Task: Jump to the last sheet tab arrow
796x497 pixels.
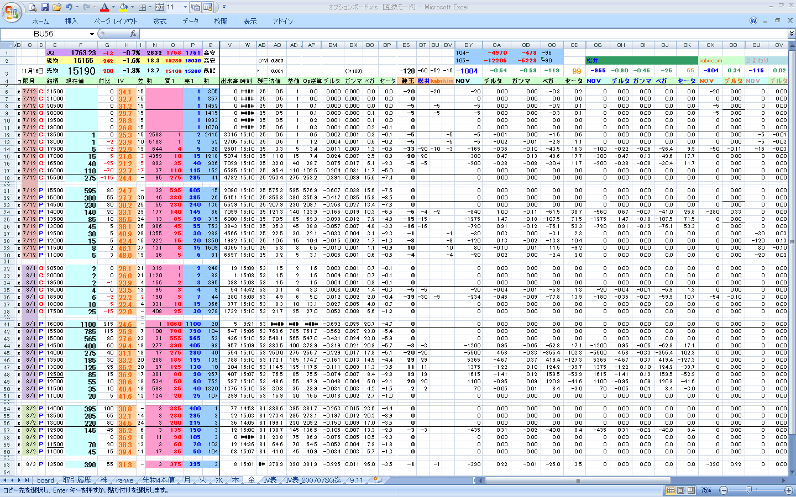Action: pos(27,480)
